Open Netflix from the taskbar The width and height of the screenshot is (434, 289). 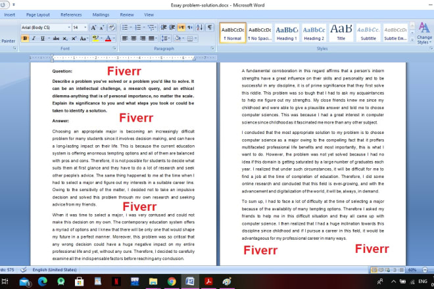point(116,282)
